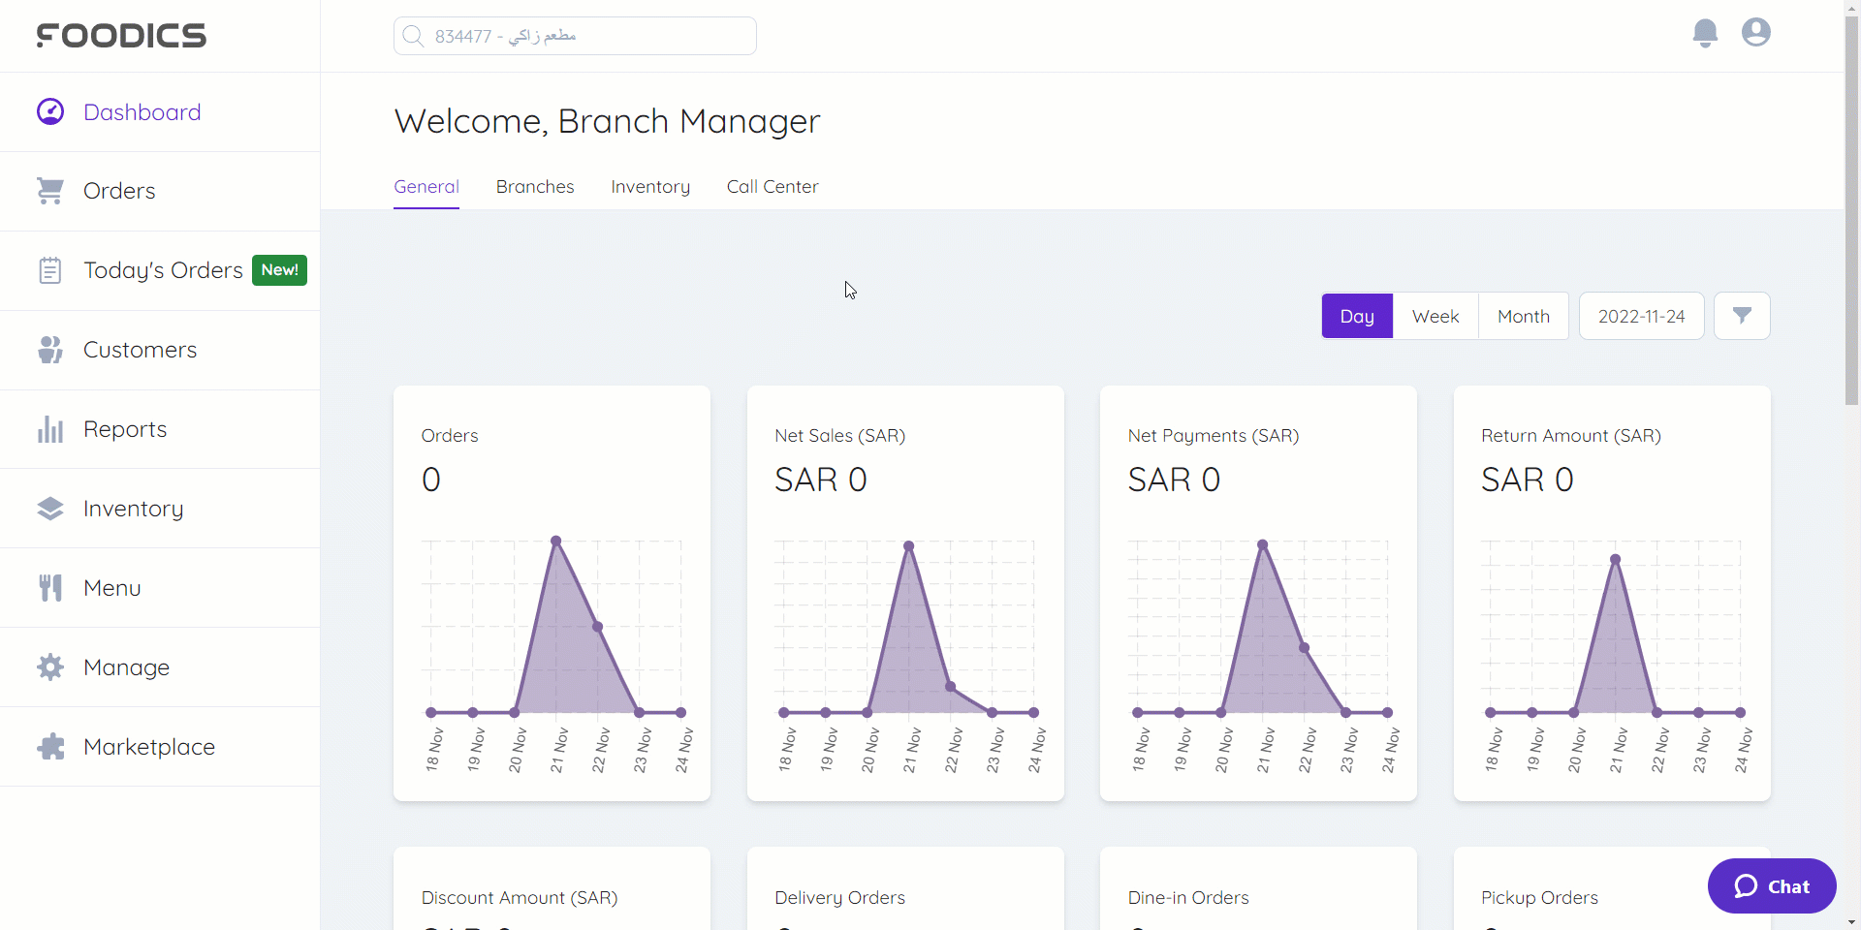Screen dimensions: 1861x930
Task: Open the user profile avatar icon
Action: [1755, 33]
